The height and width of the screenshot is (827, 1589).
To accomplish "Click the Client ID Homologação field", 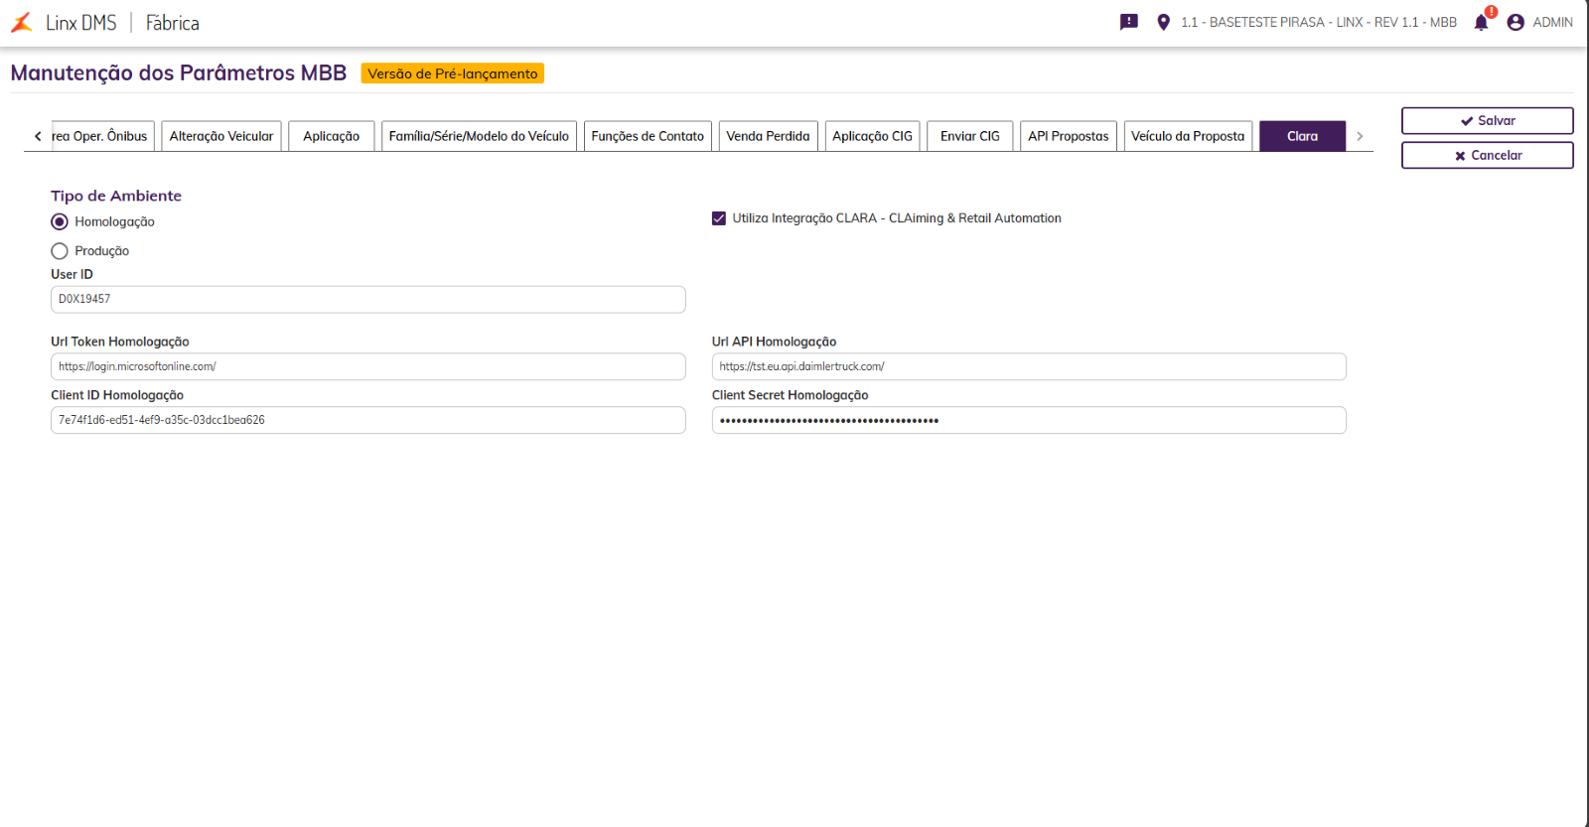I will [367, 420].
